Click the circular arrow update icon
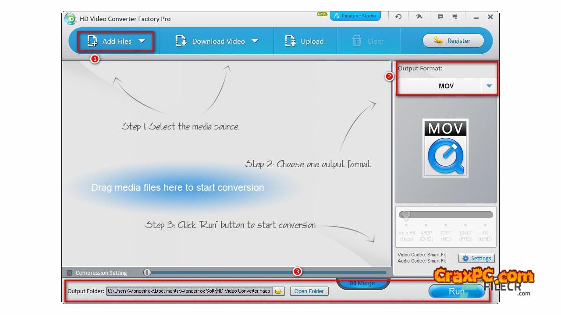This screenshot has width=561, height=315. 398,17
